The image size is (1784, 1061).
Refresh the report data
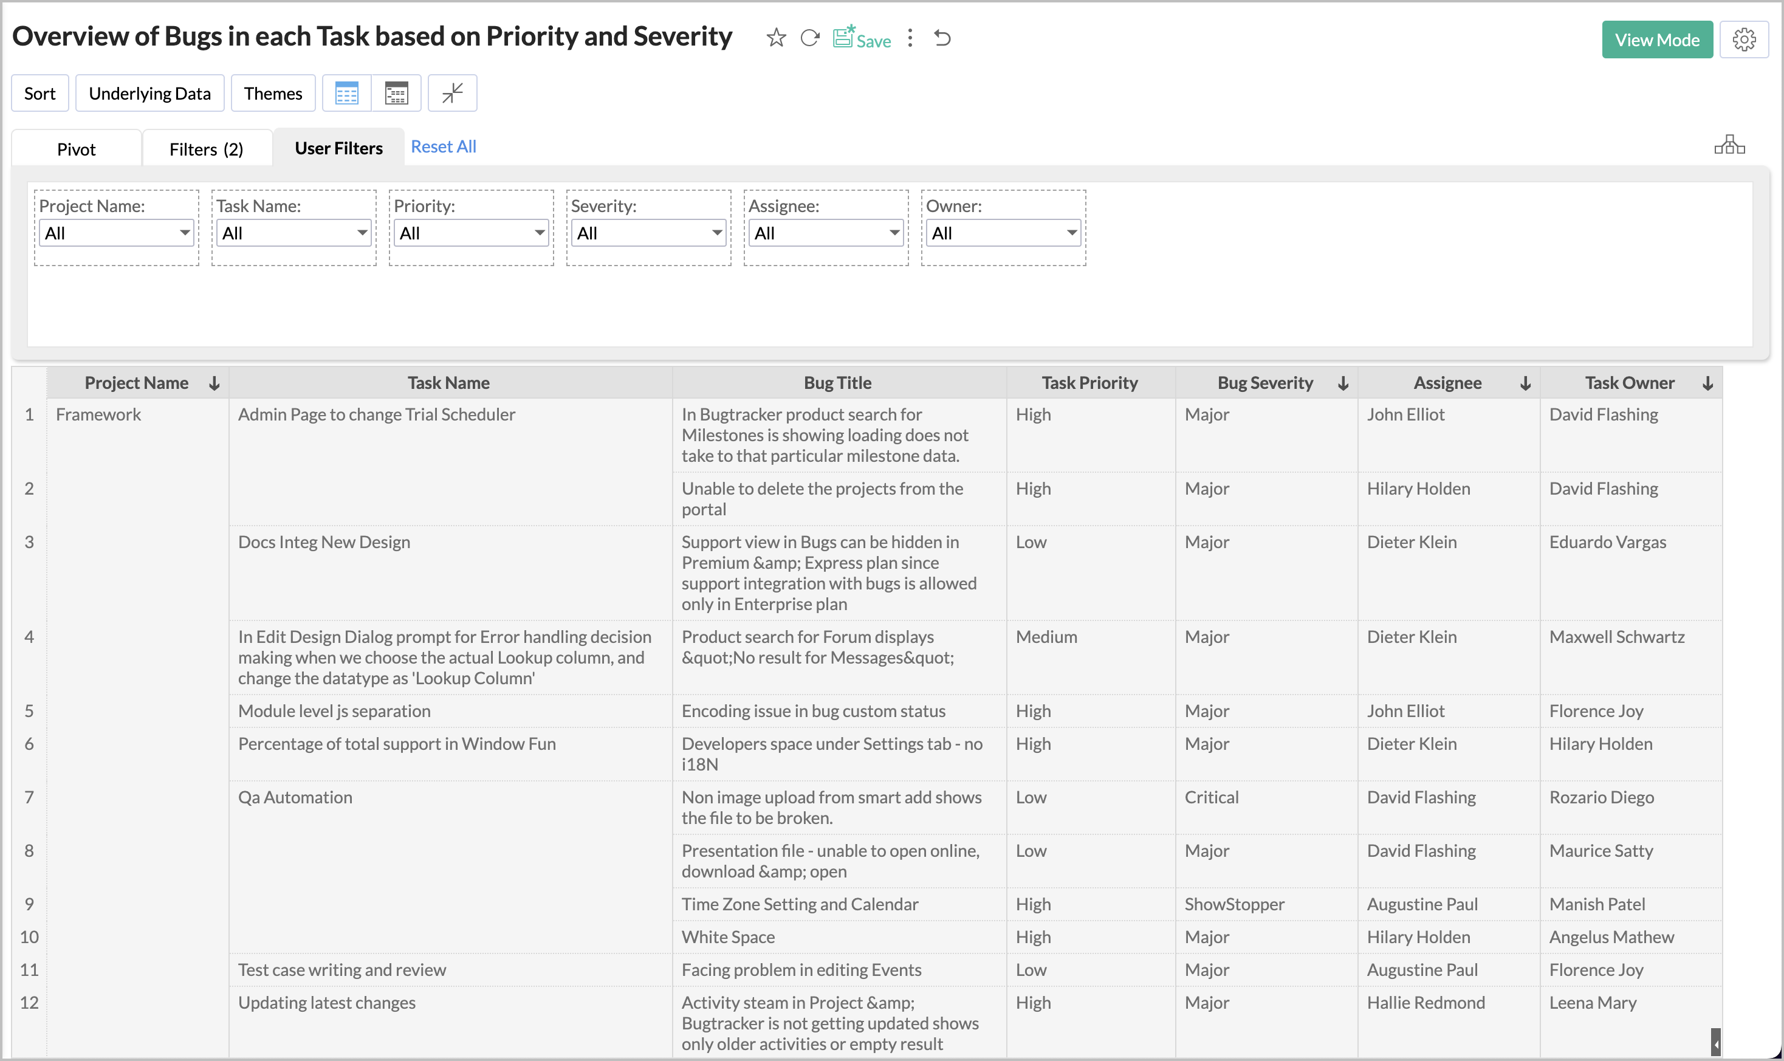click(x=809, y=39)
